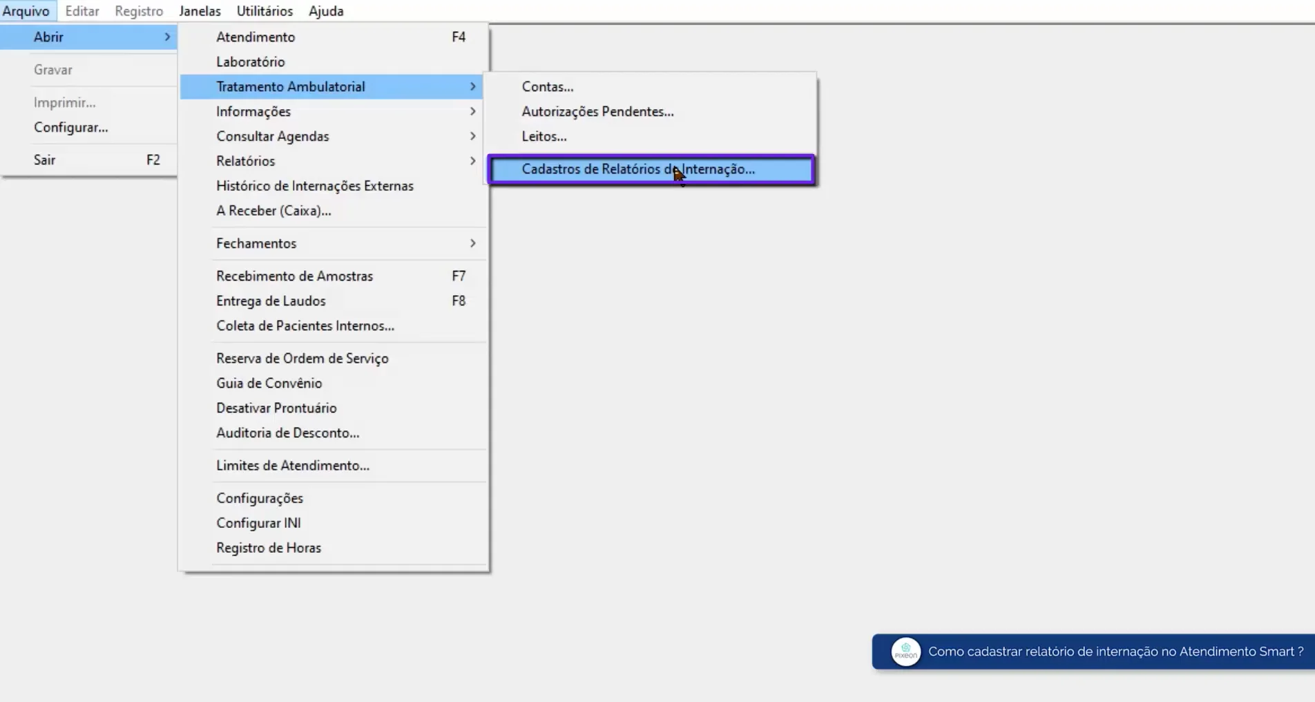Select Autorizações Pendentes...
The height and width of the screenshot is (702, 1315).
click(x=651, y=111)
